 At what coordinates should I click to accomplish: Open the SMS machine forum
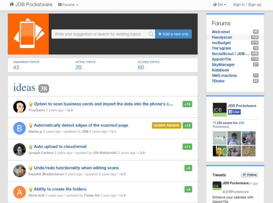point(224,76)
